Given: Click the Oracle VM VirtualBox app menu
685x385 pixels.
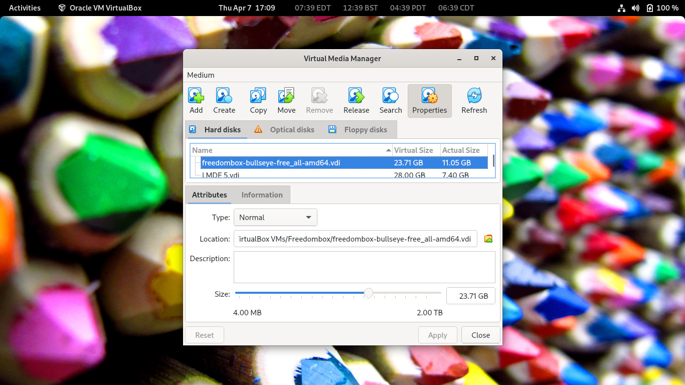Looking at the screenshot, I should (100, 8).
